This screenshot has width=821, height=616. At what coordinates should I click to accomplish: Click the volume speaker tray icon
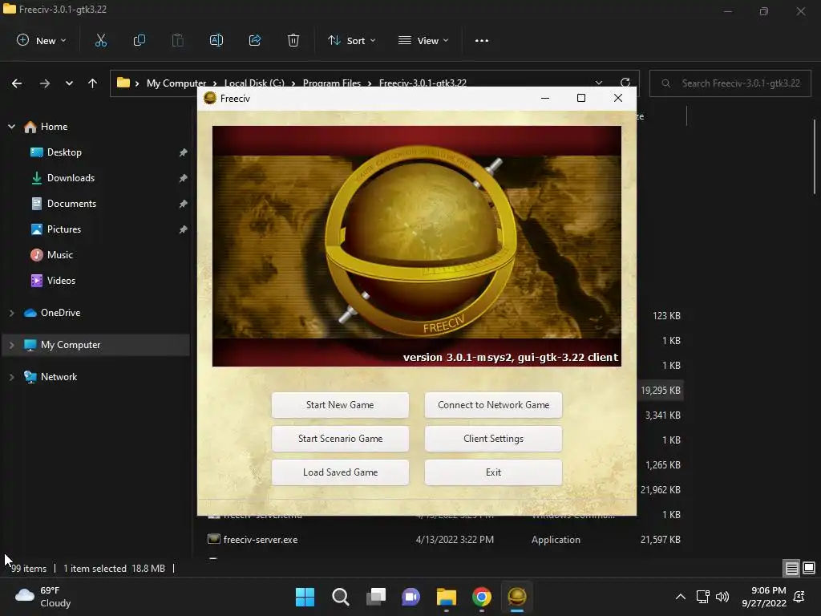(722, 597)
